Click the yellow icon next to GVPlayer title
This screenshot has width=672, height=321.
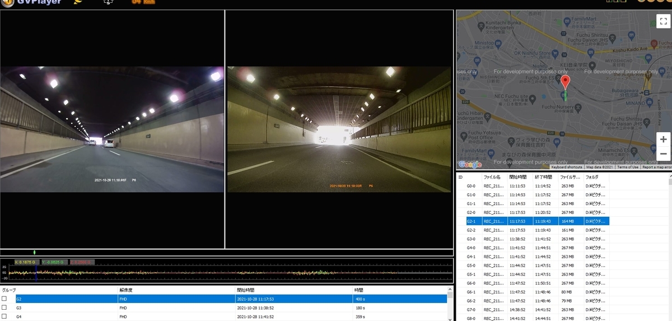click(79, 2)
